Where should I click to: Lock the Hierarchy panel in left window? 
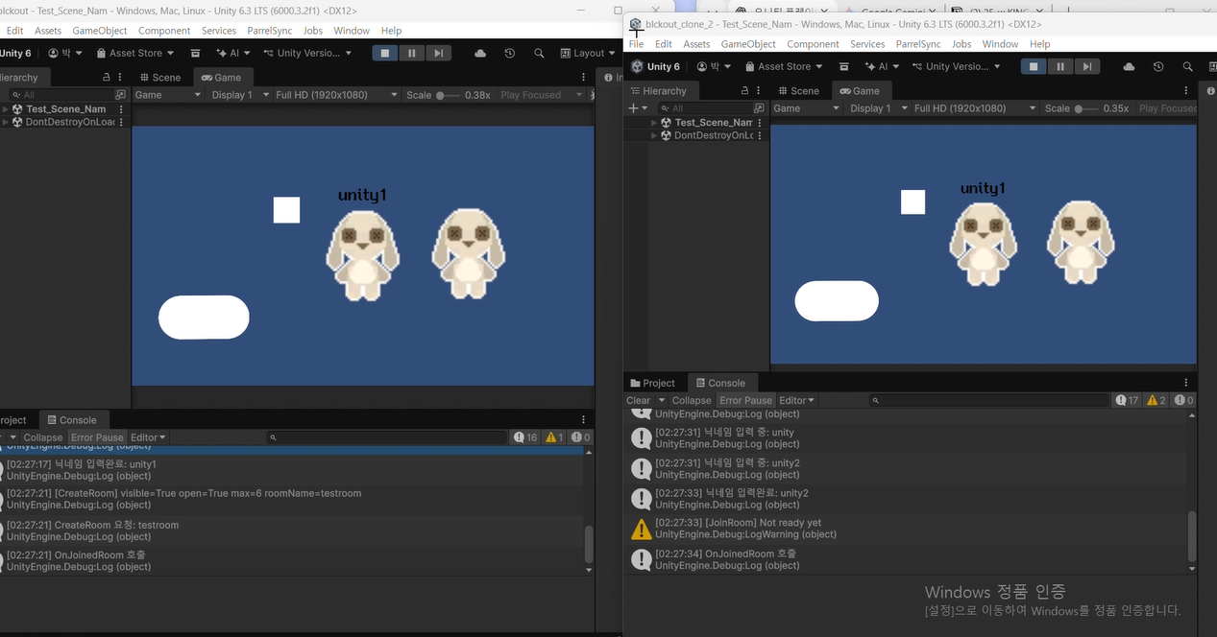[107, 78]
